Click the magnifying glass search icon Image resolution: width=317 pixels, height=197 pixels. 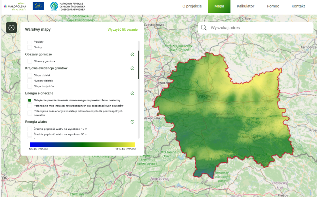203,28
